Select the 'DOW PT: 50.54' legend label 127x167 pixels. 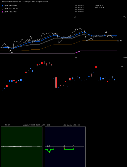pos(10,12)
